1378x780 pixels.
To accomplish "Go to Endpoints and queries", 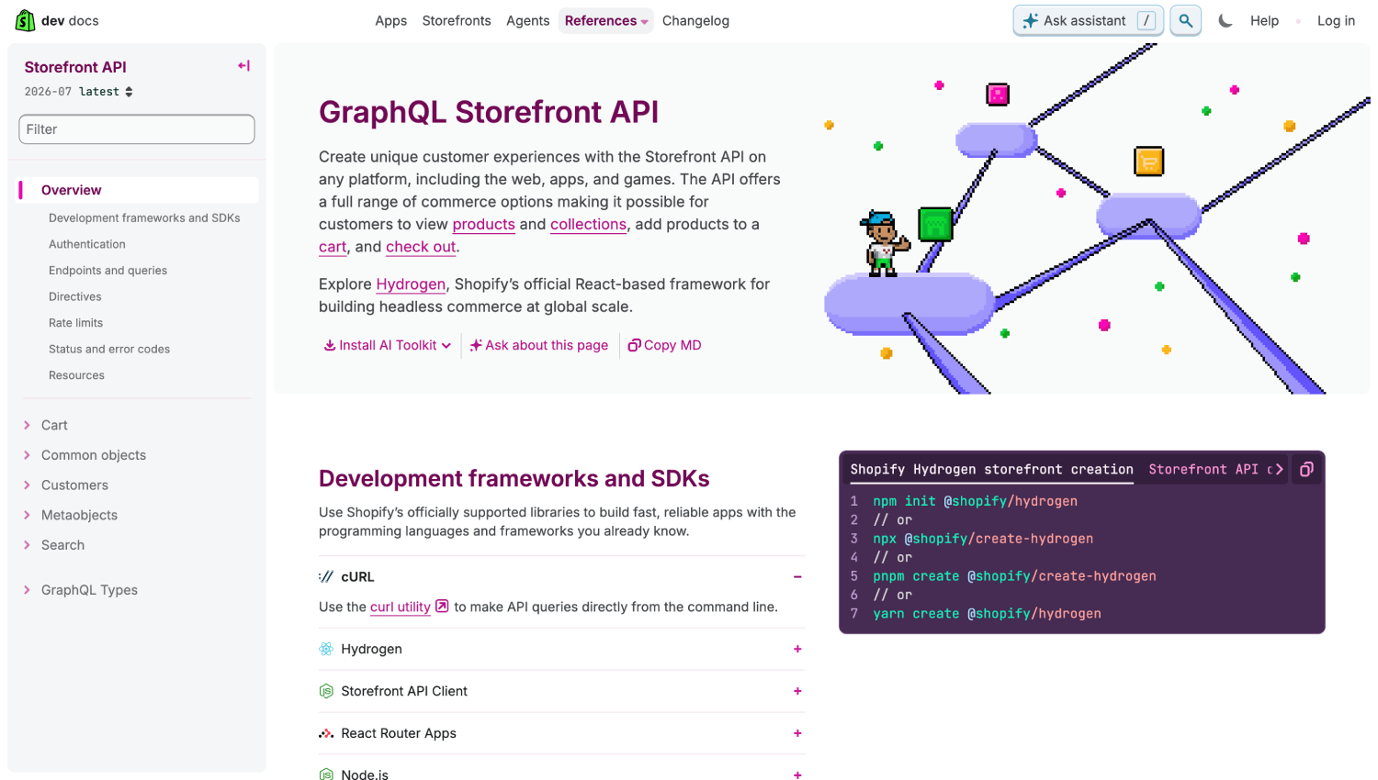I will click(x=107, y=270).
